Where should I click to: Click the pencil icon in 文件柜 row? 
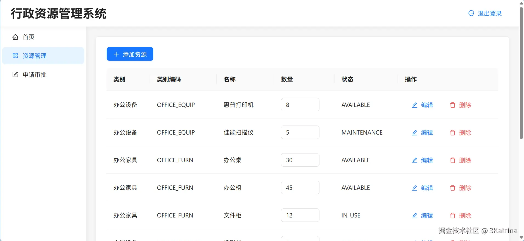pyautogui.click(x=415, y=216)
